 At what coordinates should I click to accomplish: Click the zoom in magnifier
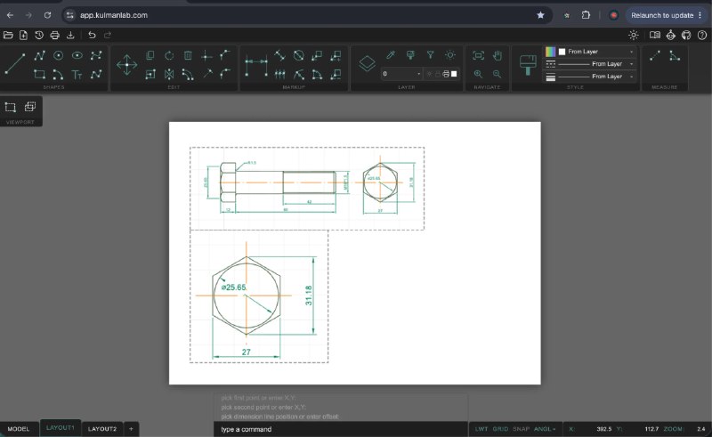478,74
